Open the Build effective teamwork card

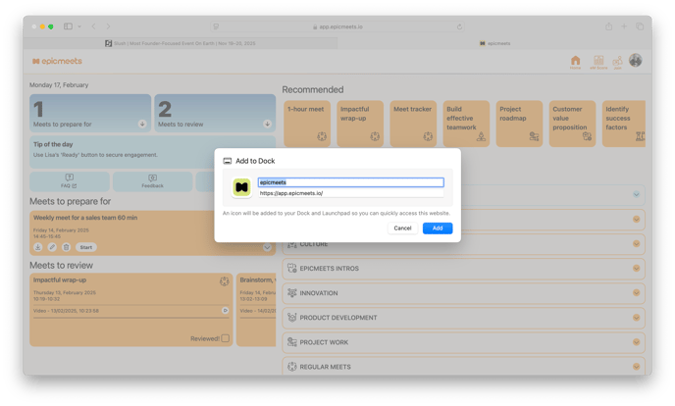pos(466,124)
